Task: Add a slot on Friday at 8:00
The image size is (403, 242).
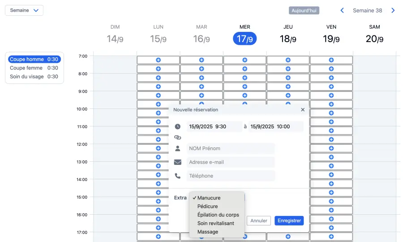Action: [331, 78]
